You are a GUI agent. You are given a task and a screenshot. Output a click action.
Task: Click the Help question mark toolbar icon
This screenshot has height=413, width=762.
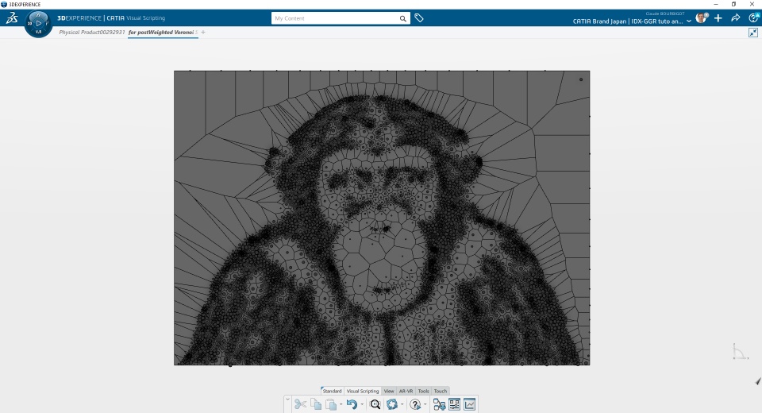(x=415, y=404)
